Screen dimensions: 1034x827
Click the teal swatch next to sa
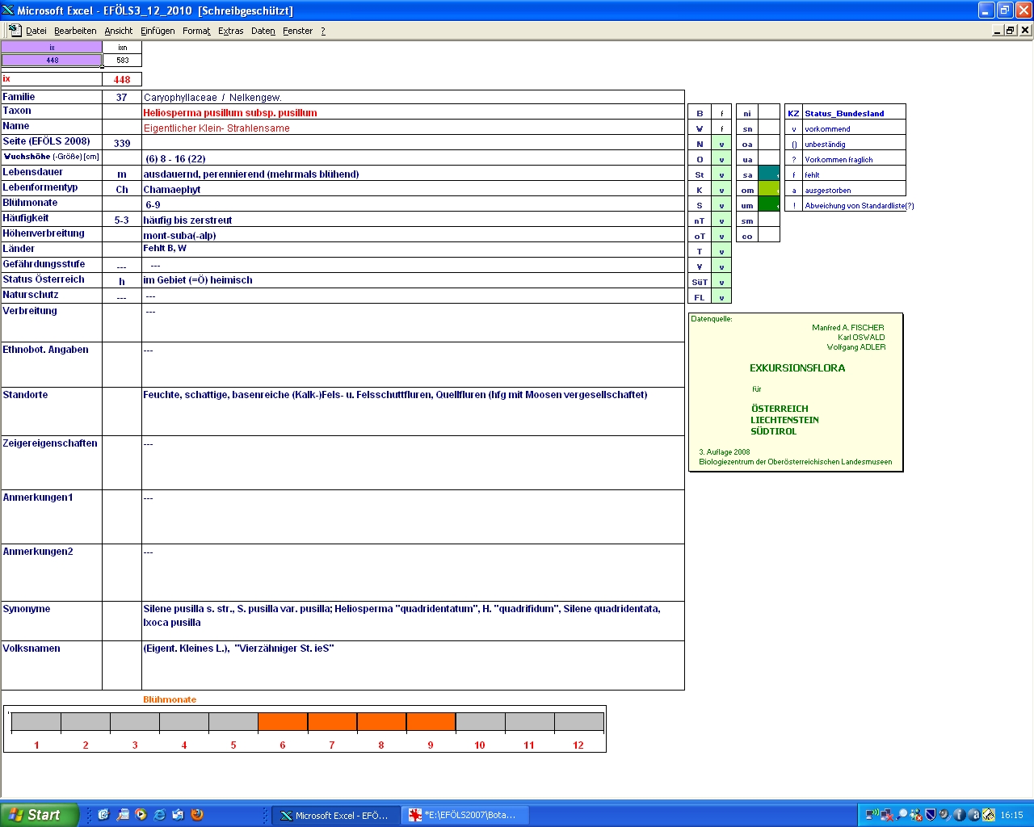click(769, 174)
